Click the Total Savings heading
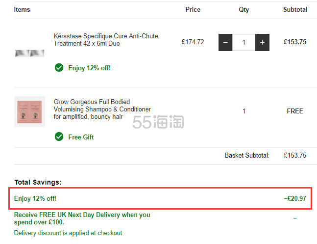The width and height of the screenshot is (317, 244). click(x=38, y=182)
